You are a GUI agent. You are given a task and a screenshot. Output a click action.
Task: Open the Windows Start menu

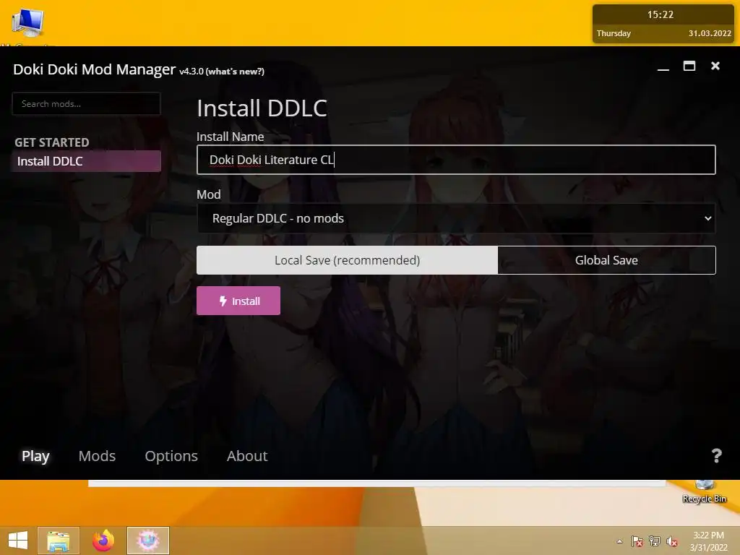[18, 541]
